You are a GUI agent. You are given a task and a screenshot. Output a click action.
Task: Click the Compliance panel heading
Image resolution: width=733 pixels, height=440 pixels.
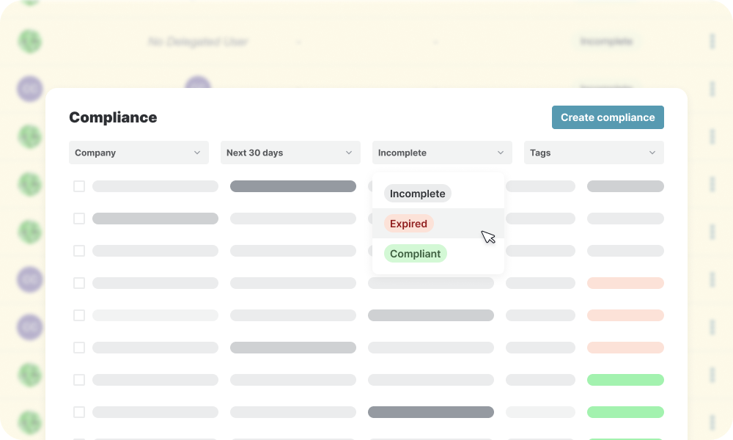[113, 117]
